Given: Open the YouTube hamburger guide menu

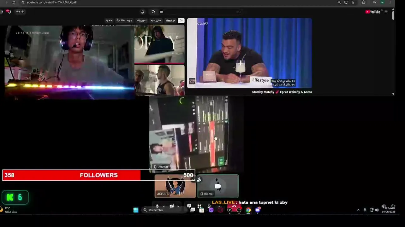Looking at the screenshot, I should [386, 12].
